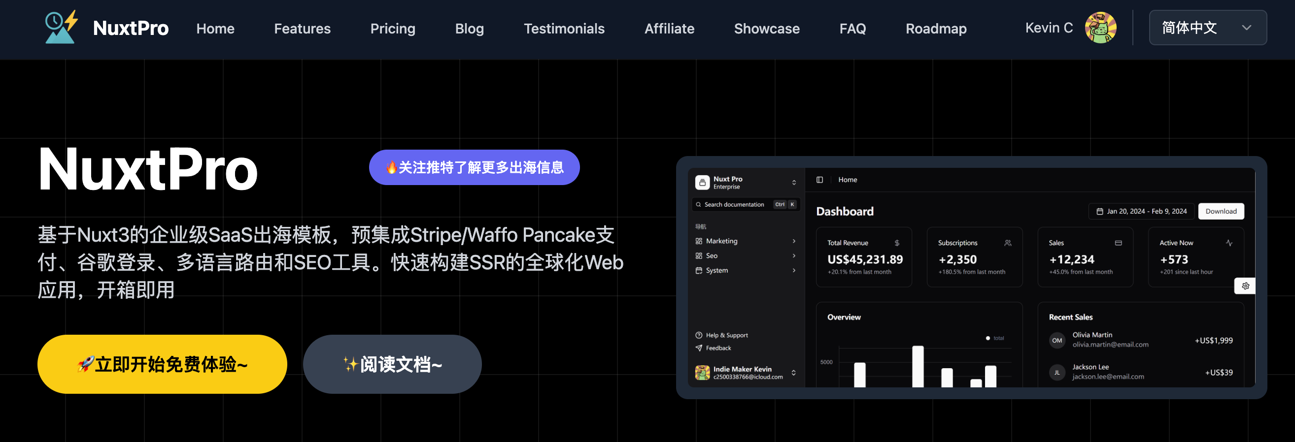Click olivia.martin@email.com address

click(x=1111, y=345)
